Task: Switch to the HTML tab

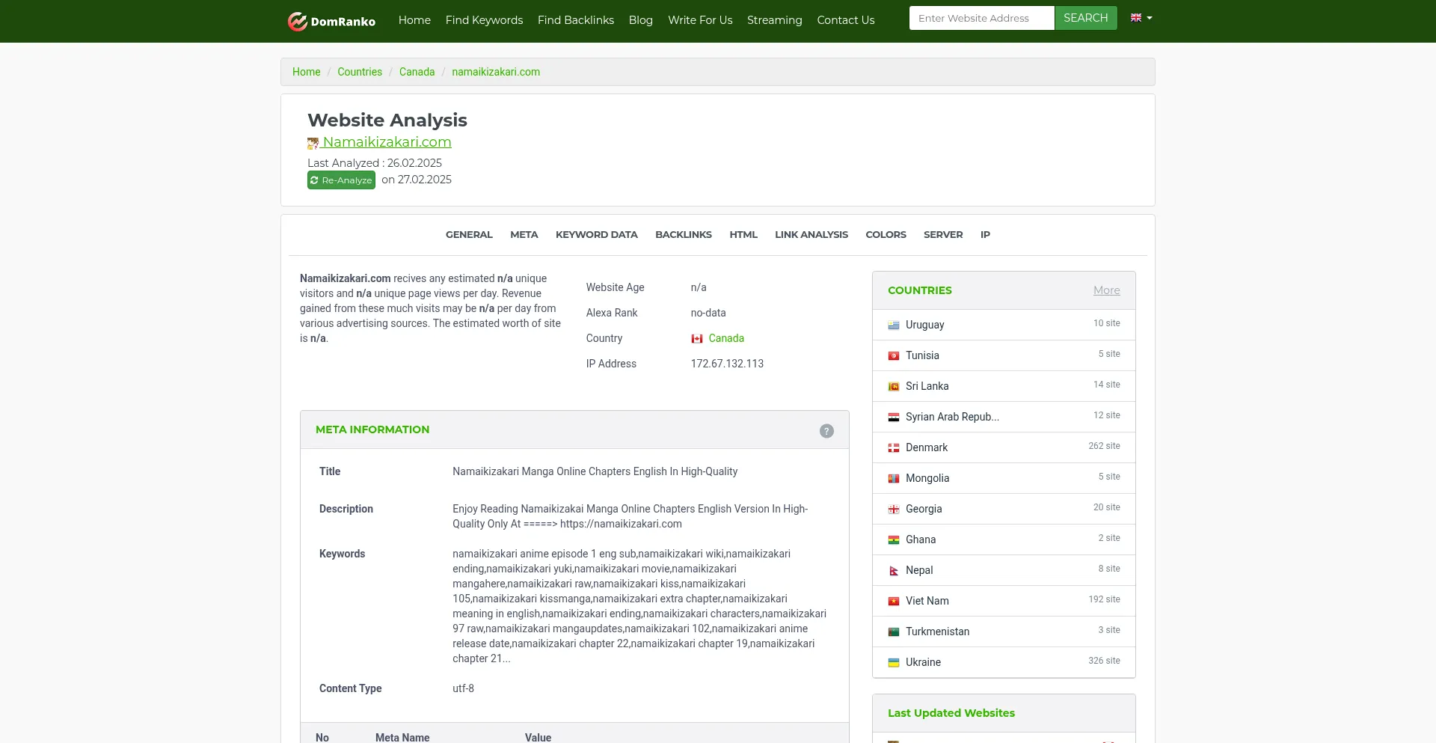Action: pos(743,235)
